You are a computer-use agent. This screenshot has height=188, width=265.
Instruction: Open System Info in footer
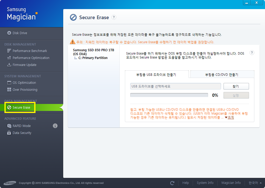click(205, 183)
